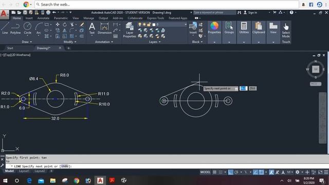Click the ViewCube Top face
The width and height of the screenshot is (329, 185).
pos(316,69)
